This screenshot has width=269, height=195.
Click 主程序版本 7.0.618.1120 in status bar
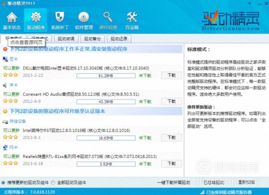click(x=29, y=192)
